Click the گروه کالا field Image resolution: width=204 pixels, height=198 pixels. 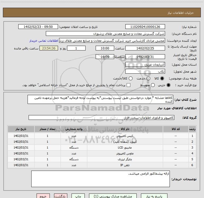pos(101,117)
